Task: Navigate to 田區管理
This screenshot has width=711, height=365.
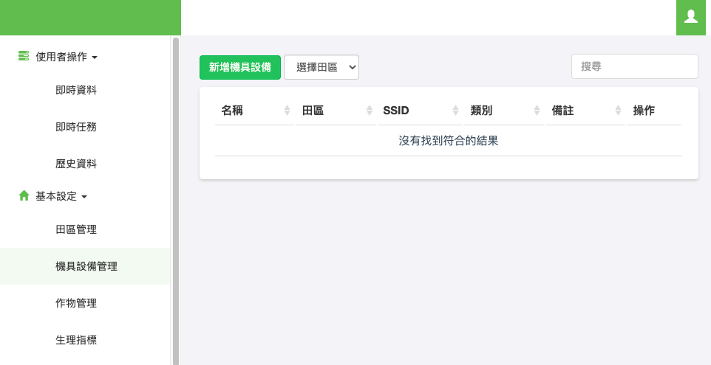Action: click(x=76, y=229)
